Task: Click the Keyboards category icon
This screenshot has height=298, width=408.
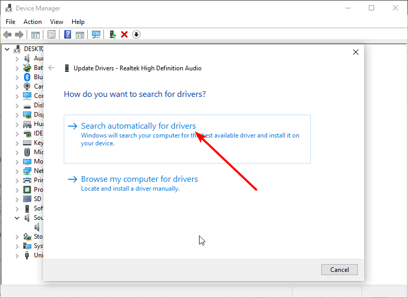Action: tap(27, 143)
